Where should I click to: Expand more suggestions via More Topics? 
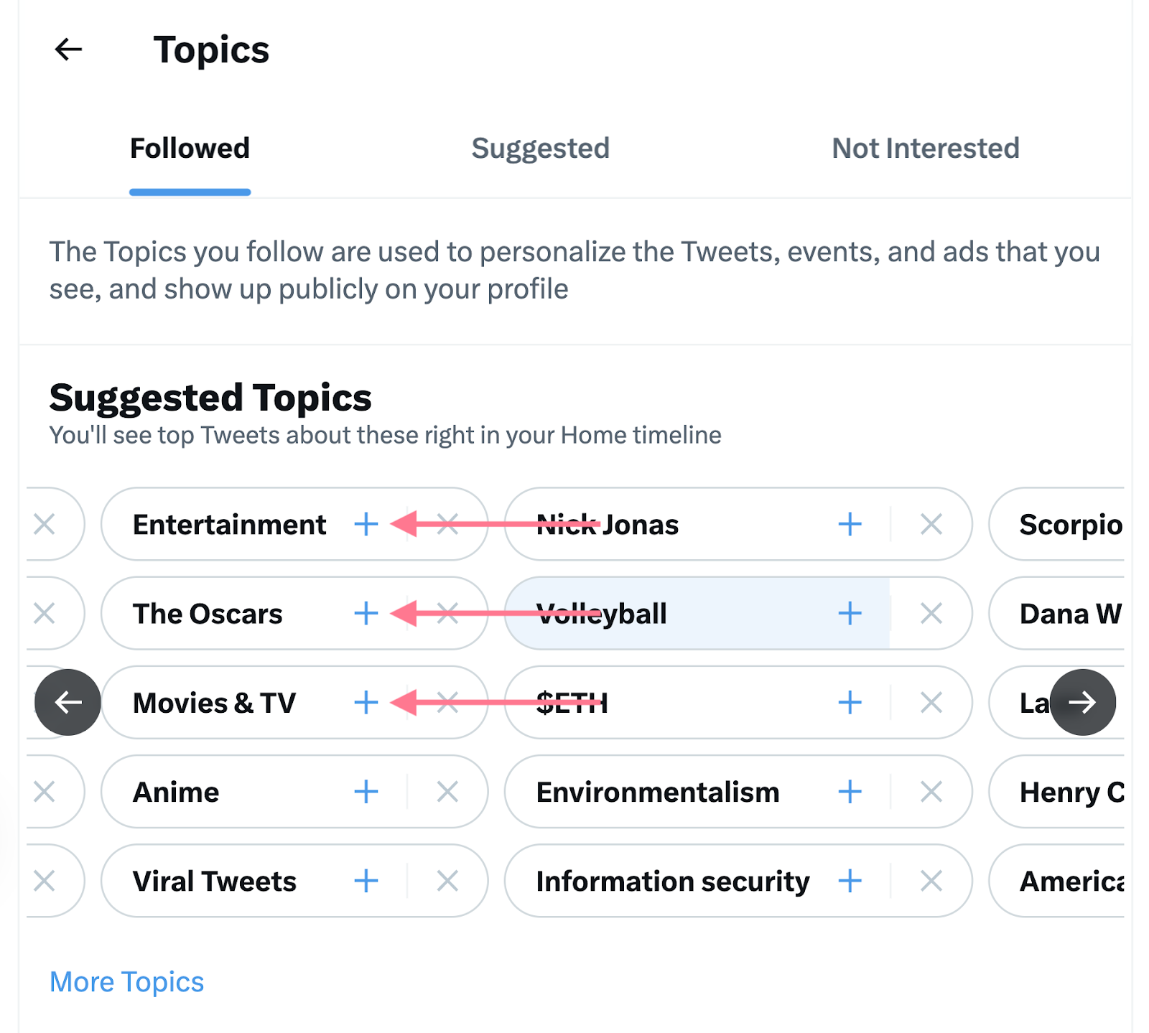pos(126,981)
